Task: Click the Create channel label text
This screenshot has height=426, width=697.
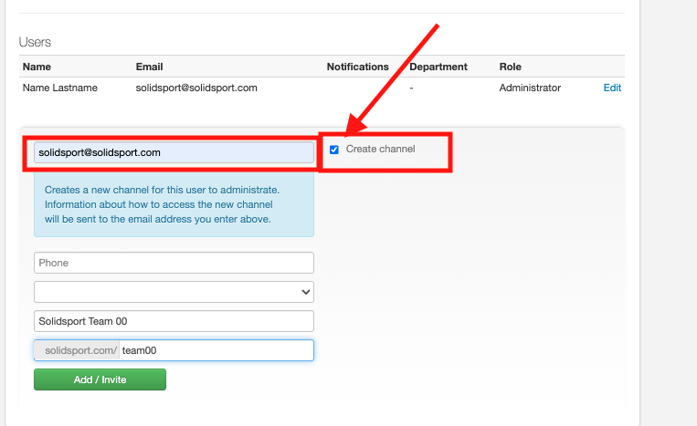Action: (x=380, y=149)
